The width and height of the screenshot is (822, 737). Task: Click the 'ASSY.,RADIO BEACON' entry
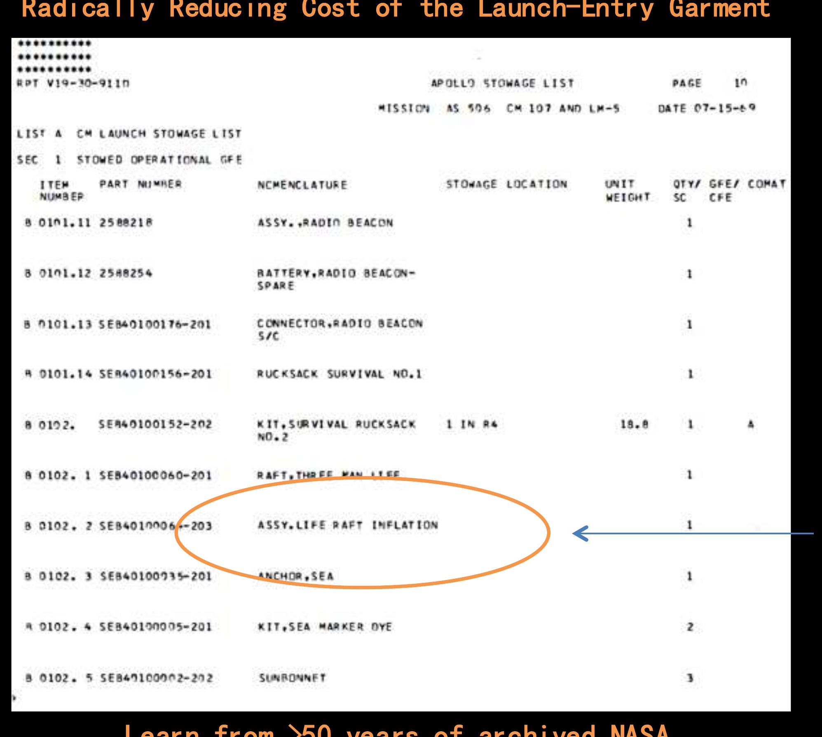[325, 223]
